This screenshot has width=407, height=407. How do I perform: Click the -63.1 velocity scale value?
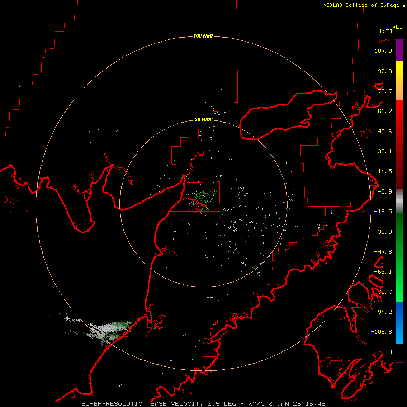[x=383, y=272]
